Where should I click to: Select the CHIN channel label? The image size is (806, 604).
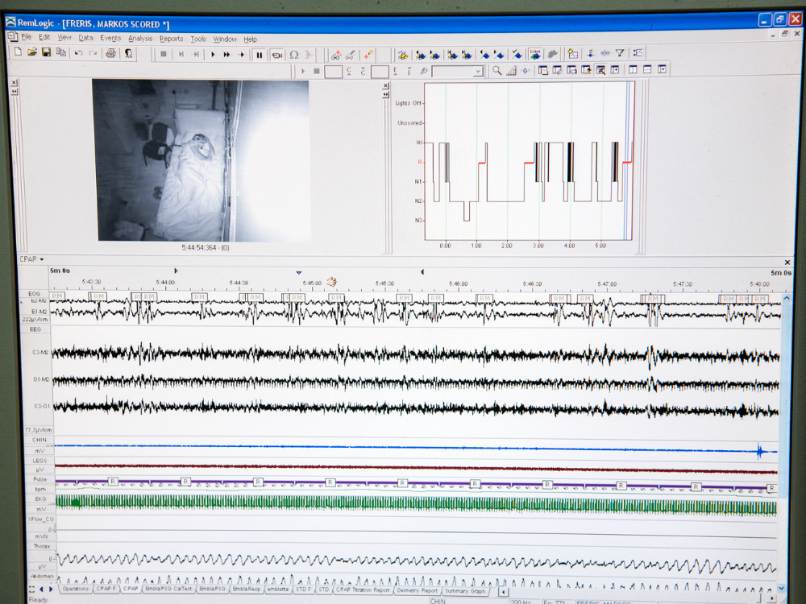[x=39, y=440]
